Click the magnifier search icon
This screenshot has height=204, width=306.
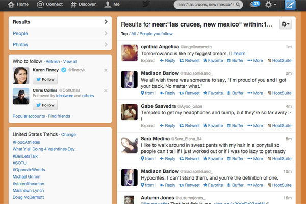click(x=238, y=4)
